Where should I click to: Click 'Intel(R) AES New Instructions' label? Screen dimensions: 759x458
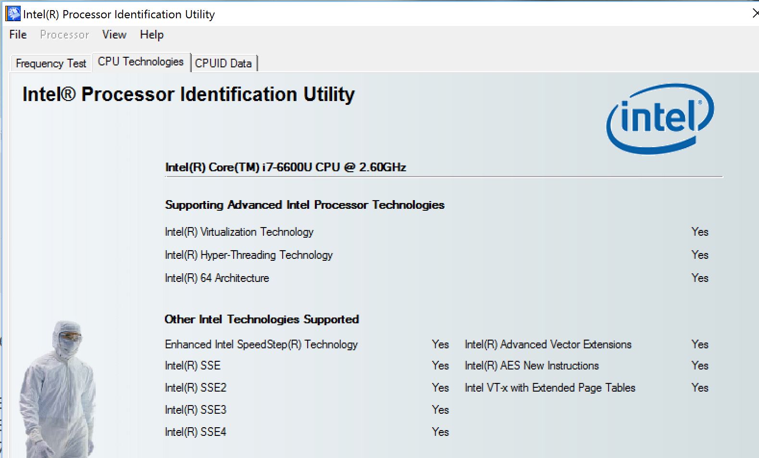532,366
